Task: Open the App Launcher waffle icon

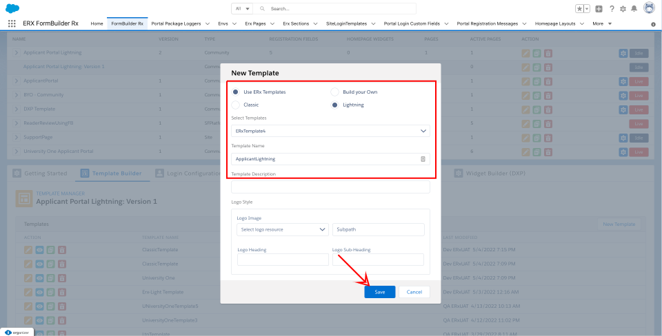Action: [x=12, y=23]
